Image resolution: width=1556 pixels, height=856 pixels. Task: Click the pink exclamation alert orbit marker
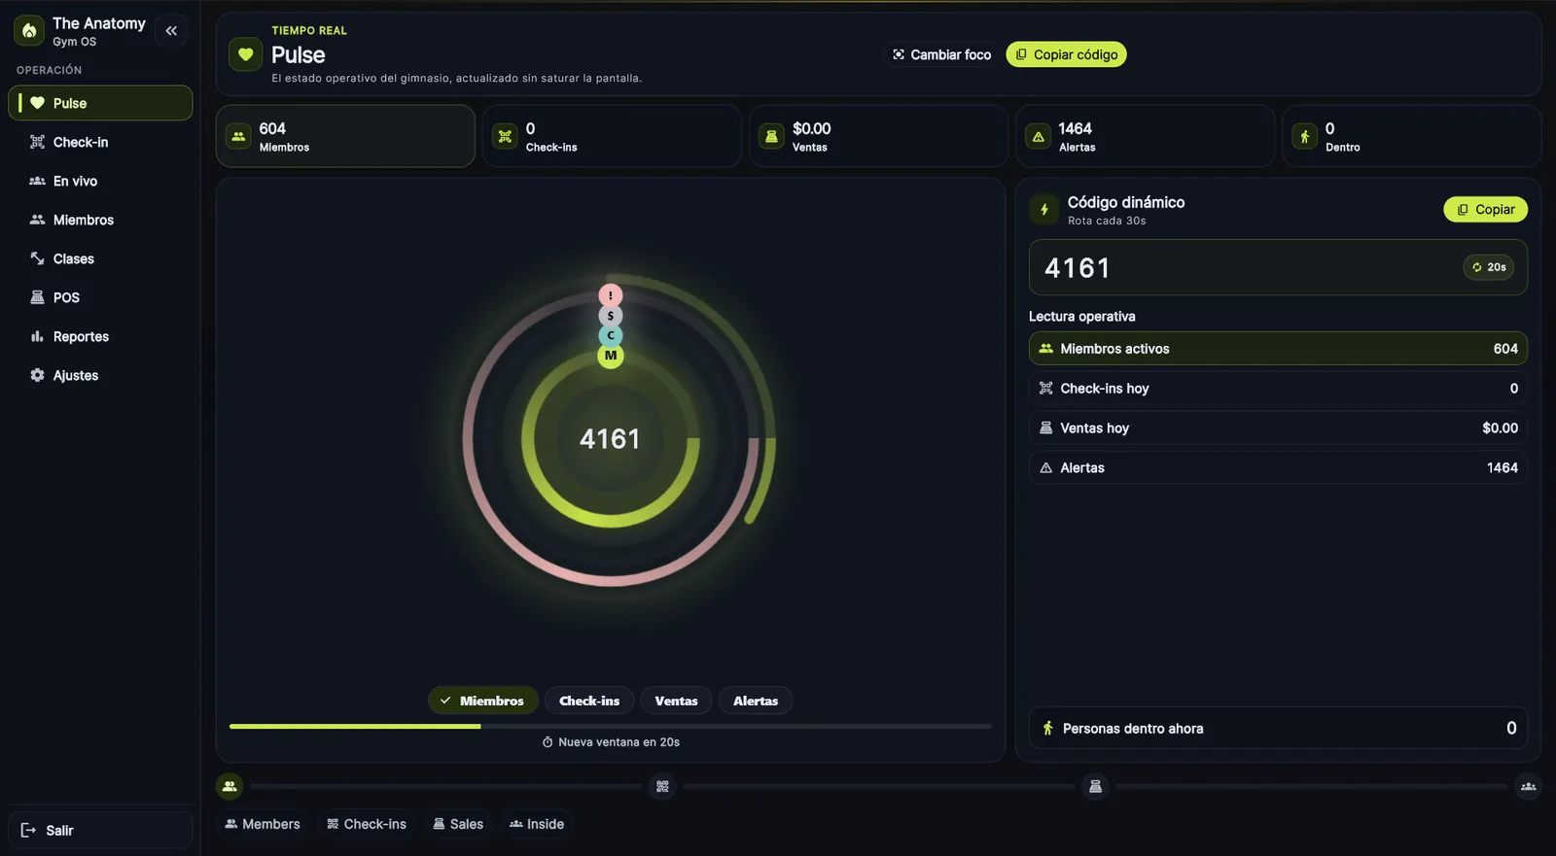[x=610, y=295]
